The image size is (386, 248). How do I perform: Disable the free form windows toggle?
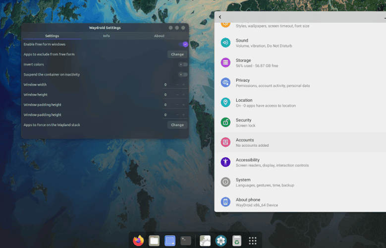point(183,44)
